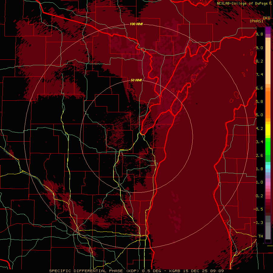Click the 0.2 legend value

(x=259, y=196)
